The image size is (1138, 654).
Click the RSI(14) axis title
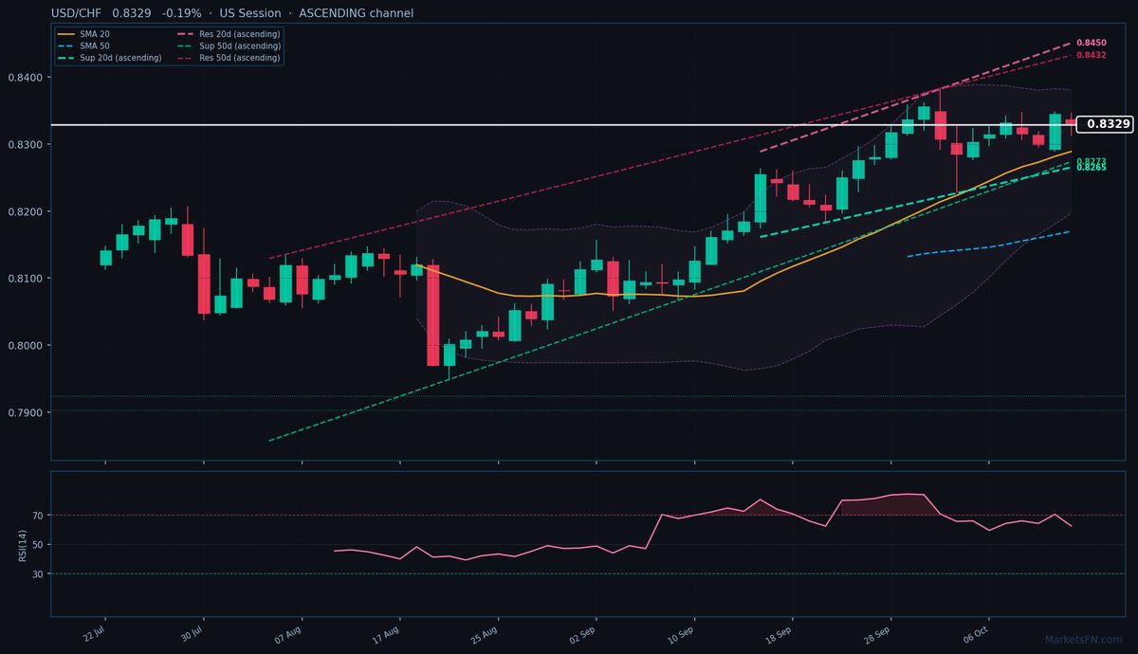pos(22,545)
